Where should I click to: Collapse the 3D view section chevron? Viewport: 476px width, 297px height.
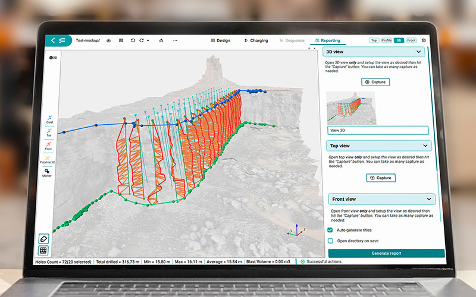[419, 52]
